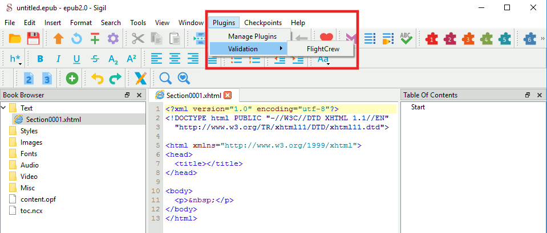This screenshot has height=233, width=547.
Task: Save the epub with the floppy icon
Action: tap(34, 38)
